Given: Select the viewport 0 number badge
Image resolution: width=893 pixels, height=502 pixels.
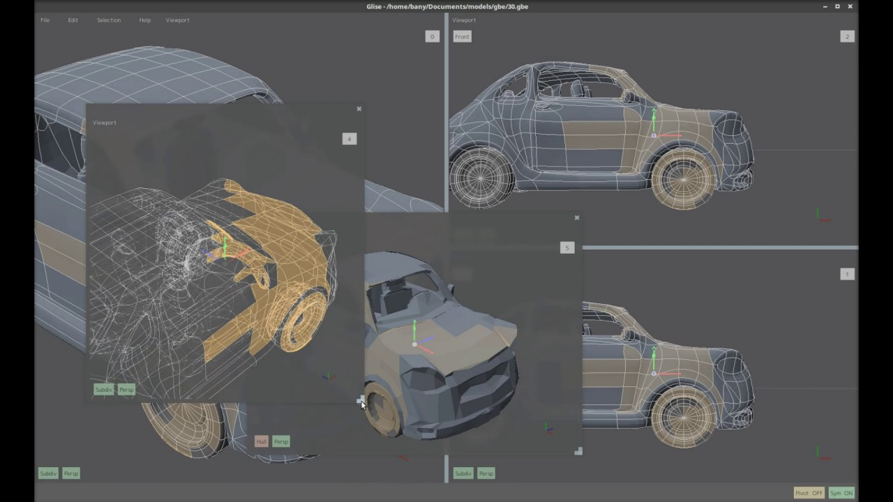Looking at the screenshot, I should 433,36.
